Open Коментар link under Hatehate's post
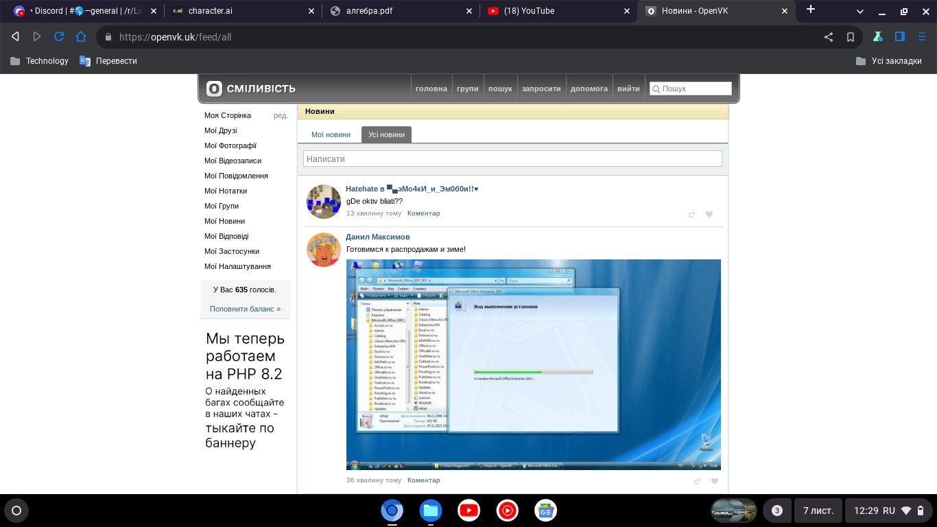Screen dimensions: 937x527 click(423, 213)
